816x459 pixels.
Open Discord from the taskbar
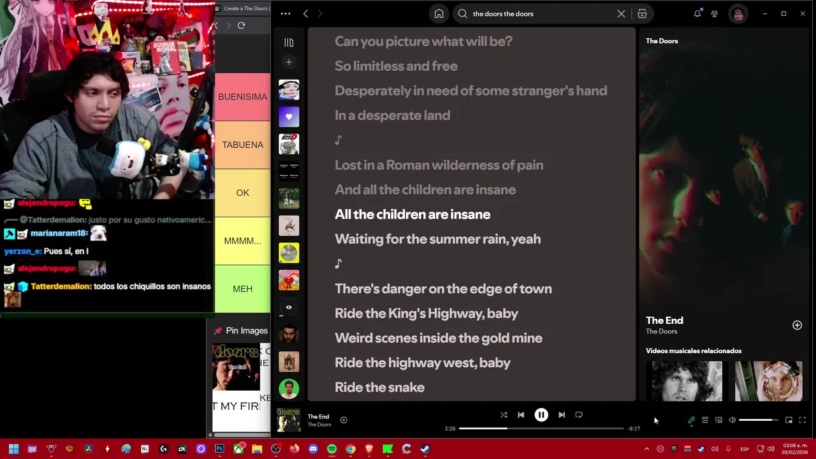click(x=313, y=449)
